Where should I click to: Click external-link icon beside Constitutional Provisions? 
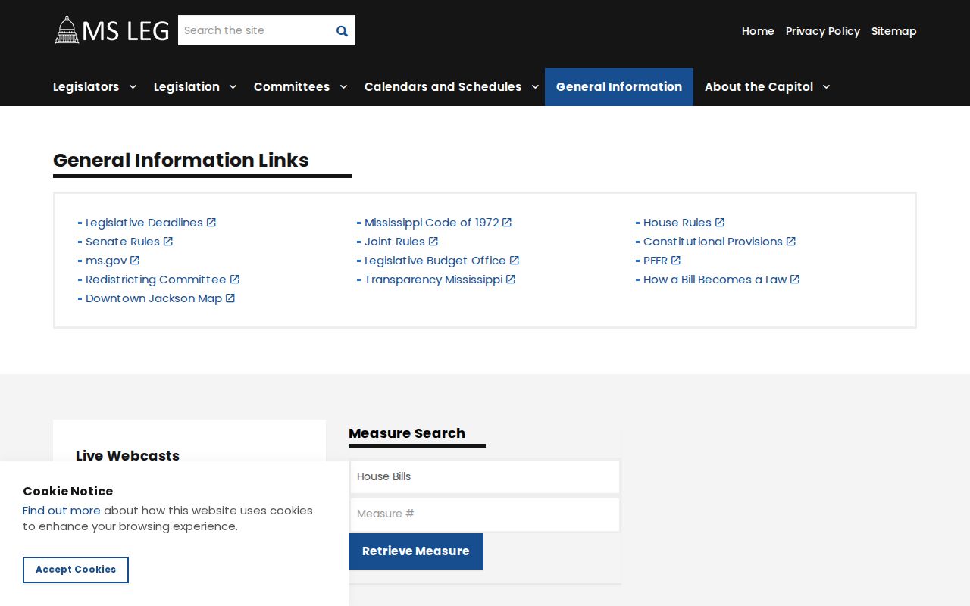coord(791,242)
